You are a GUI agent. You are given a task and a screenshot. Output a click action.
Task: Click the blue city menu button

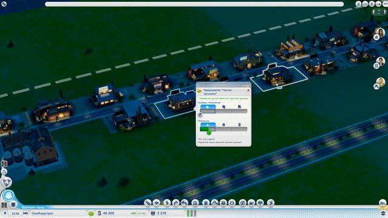(x=8, y=196)
